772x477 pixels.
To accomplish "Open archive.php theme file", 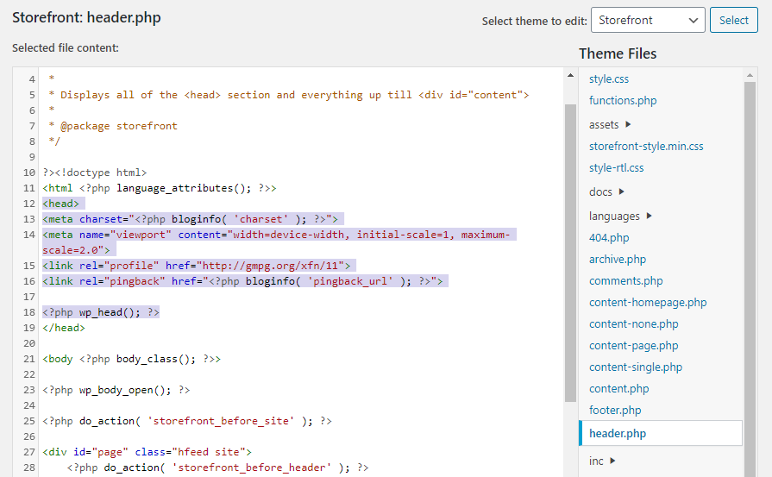I will (618, 260).
